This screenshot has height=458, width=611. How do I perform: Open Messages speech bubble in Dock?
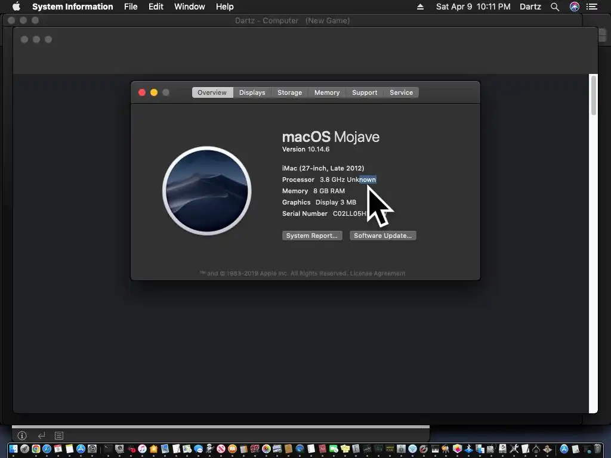[198, 448]
